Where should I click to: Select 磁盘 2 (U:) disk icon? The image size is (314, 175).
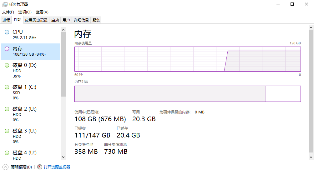pyautogui.click(x=7, y=109)
